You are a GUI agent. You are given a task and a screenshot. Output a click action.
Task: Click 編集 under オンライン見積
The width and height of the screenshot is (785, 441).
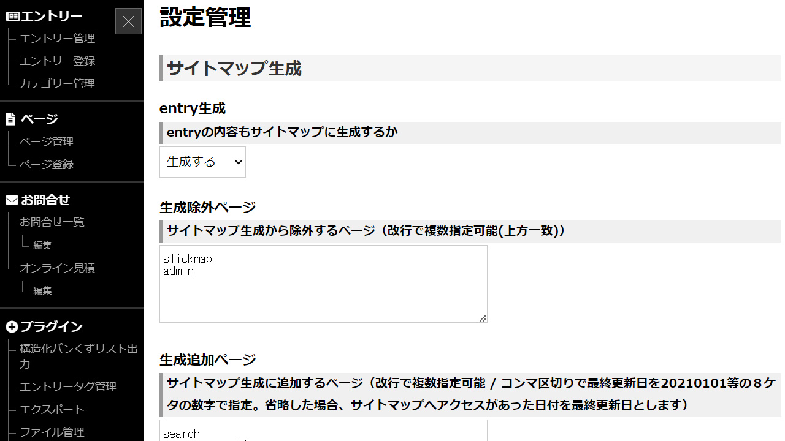click(43, 290)
